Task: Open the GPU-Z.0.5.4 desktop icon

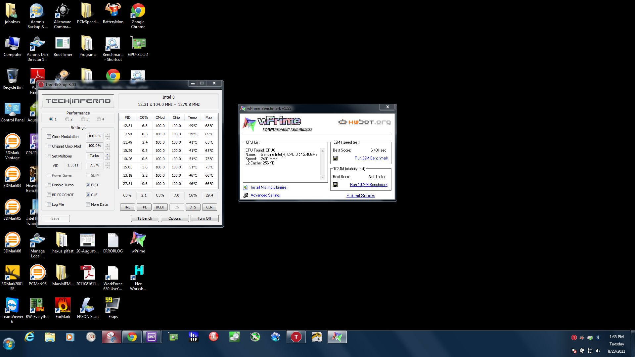Action: pyautogui.click(x=138, y=47)
